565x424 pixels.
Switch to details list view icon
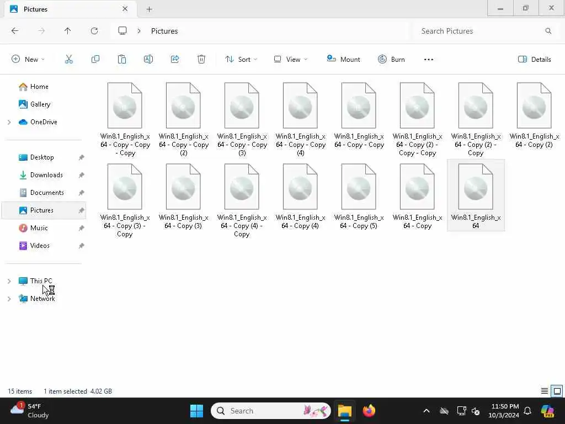pos(545,391)
